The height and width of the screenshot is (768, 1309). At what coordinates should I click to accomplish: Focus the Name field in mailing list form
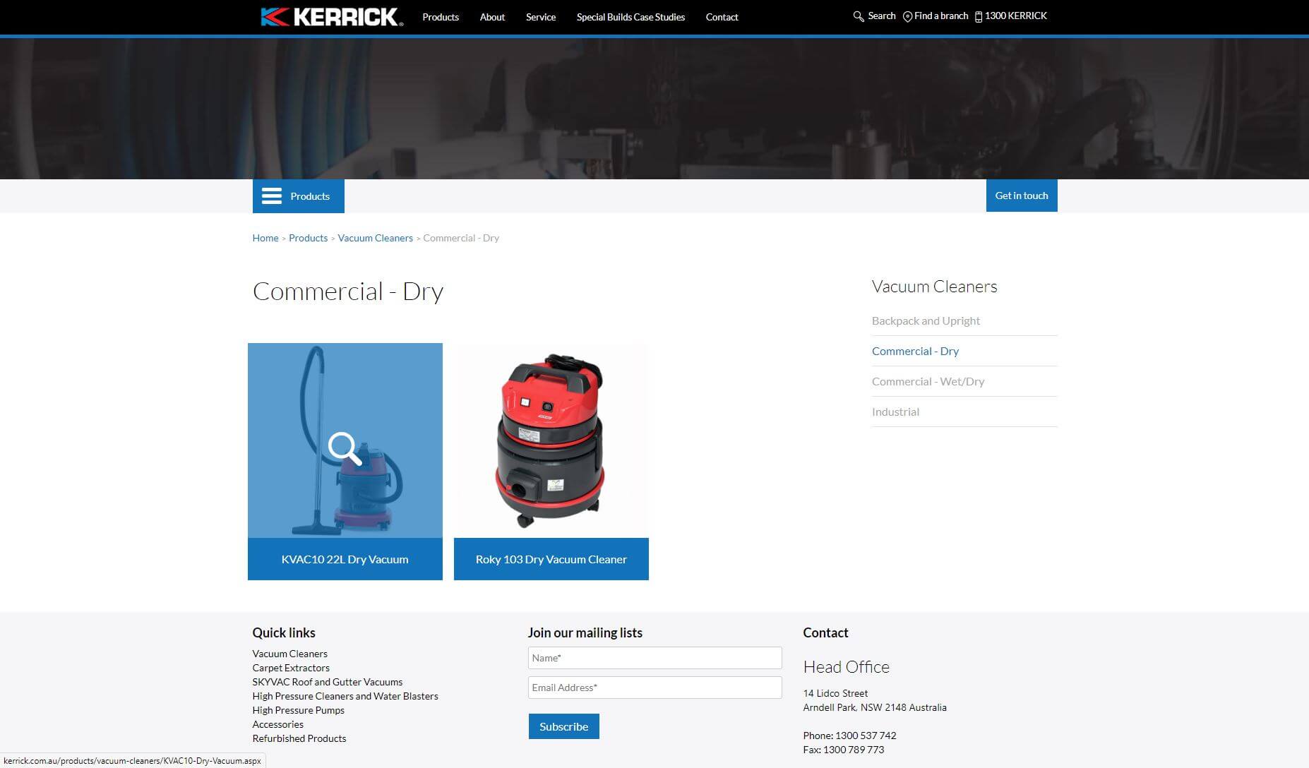click(x=654, y=658)
